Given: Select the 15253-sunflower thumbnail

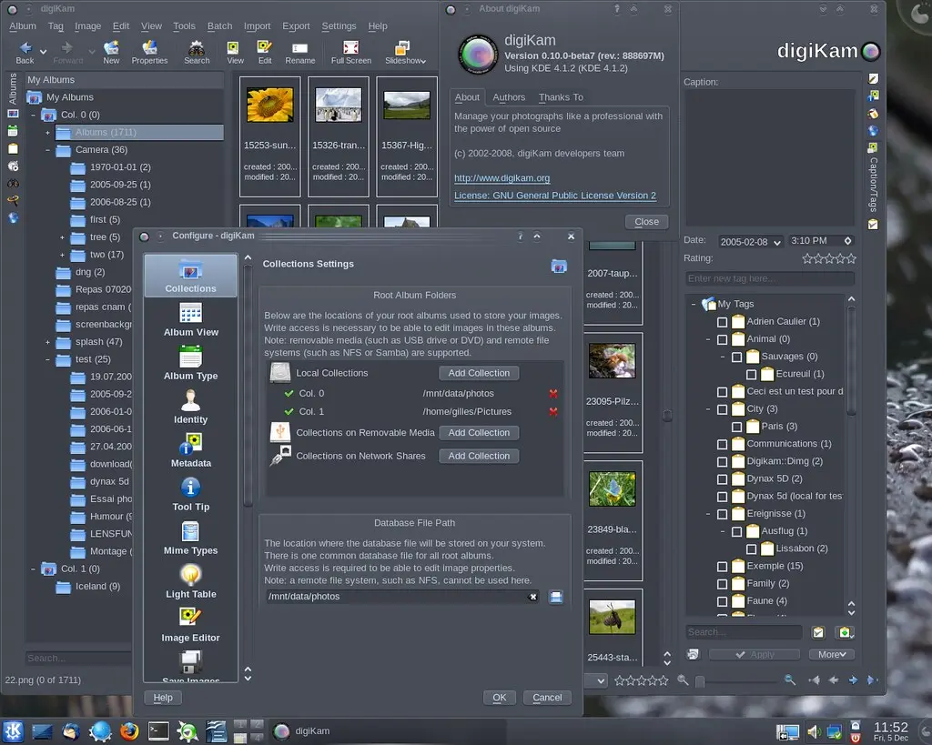Looking at the screenshot, I should (269, 107).
